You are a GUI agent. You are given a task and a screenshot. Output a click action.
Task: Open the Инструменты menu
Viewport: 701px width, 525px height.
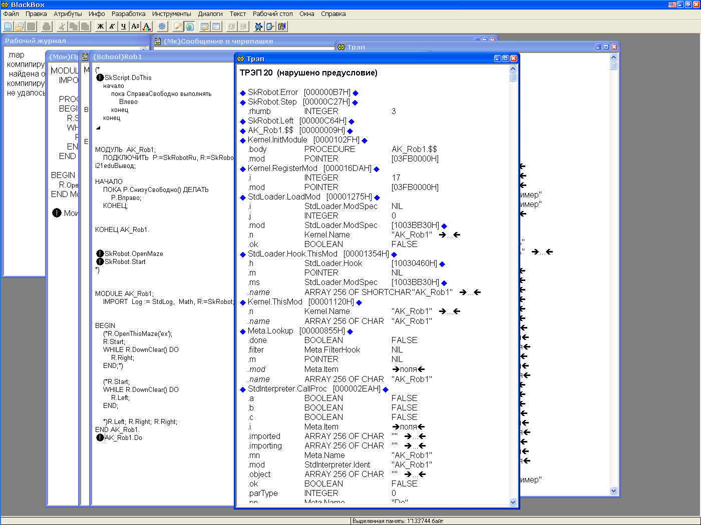[171, 14]
